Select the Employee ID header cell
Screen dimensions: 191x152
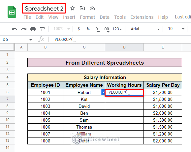(45, 85)
